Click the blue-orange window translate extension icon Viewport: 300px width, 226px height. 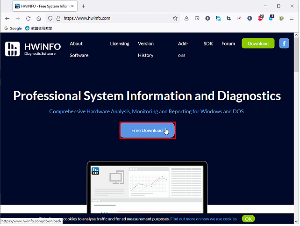click(218, 18)
